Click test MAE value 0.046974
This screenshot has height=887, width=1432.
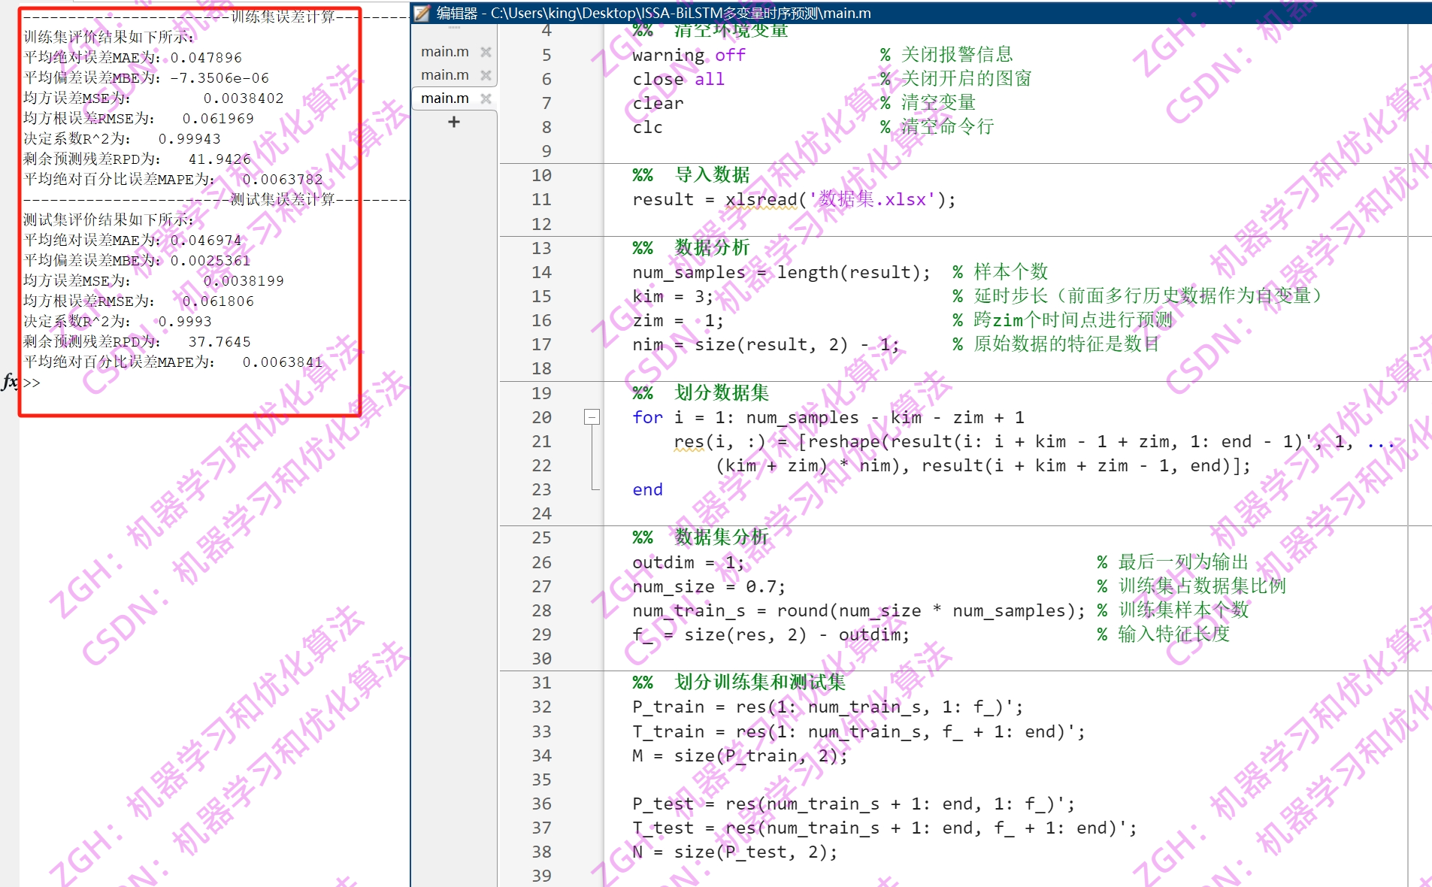pyautogui.click(x=206, y=241)
